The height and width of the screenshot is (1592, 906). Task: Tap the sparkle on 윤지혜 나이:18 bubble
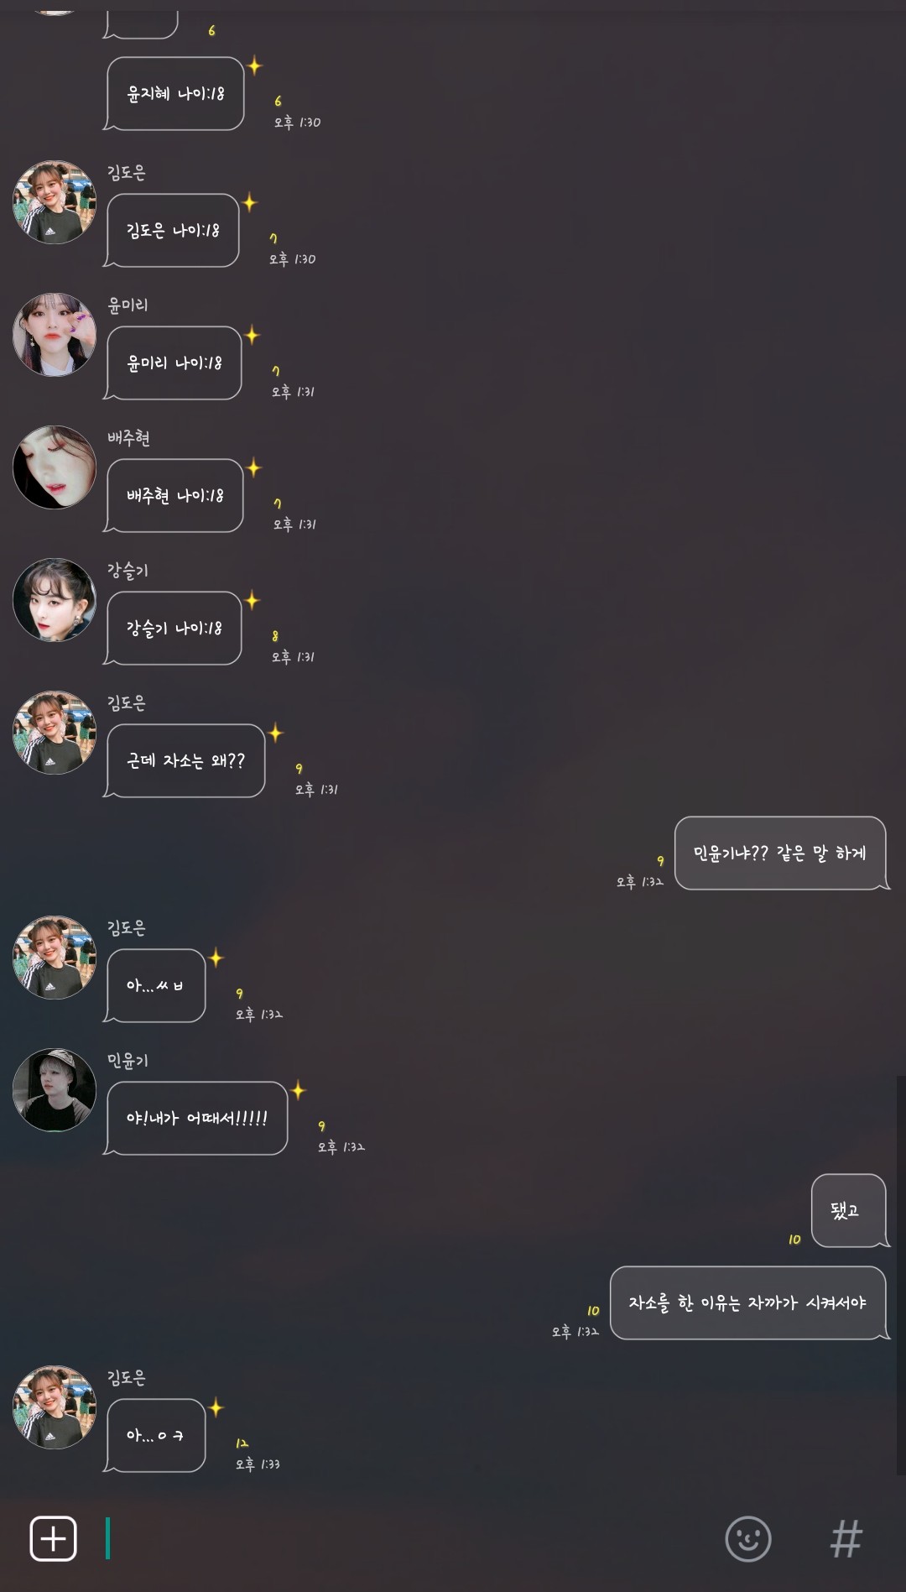point(255,65)
